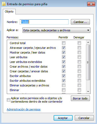
Task: Check Denegar for Crear carpetas / anexar datos
Action: (x=79, y=71)
